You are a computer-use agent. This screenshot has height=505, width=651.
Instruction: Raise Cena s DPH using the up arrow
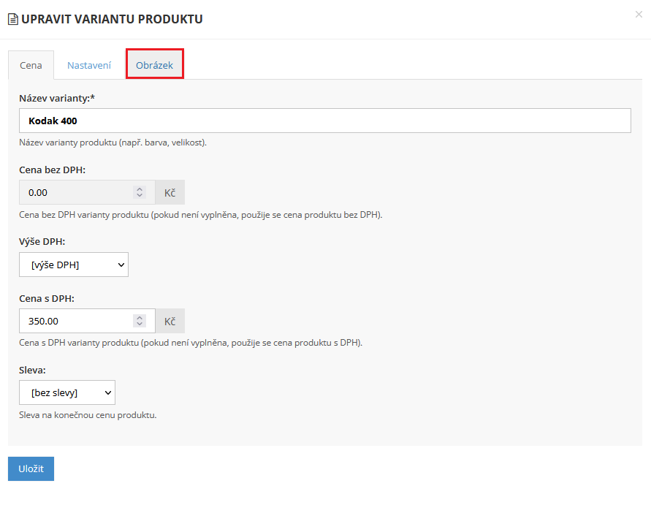140,317
